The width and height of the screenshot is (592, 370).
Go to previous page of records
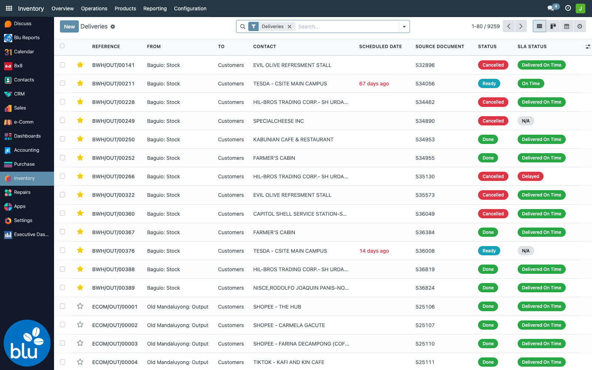pos(509,26)
